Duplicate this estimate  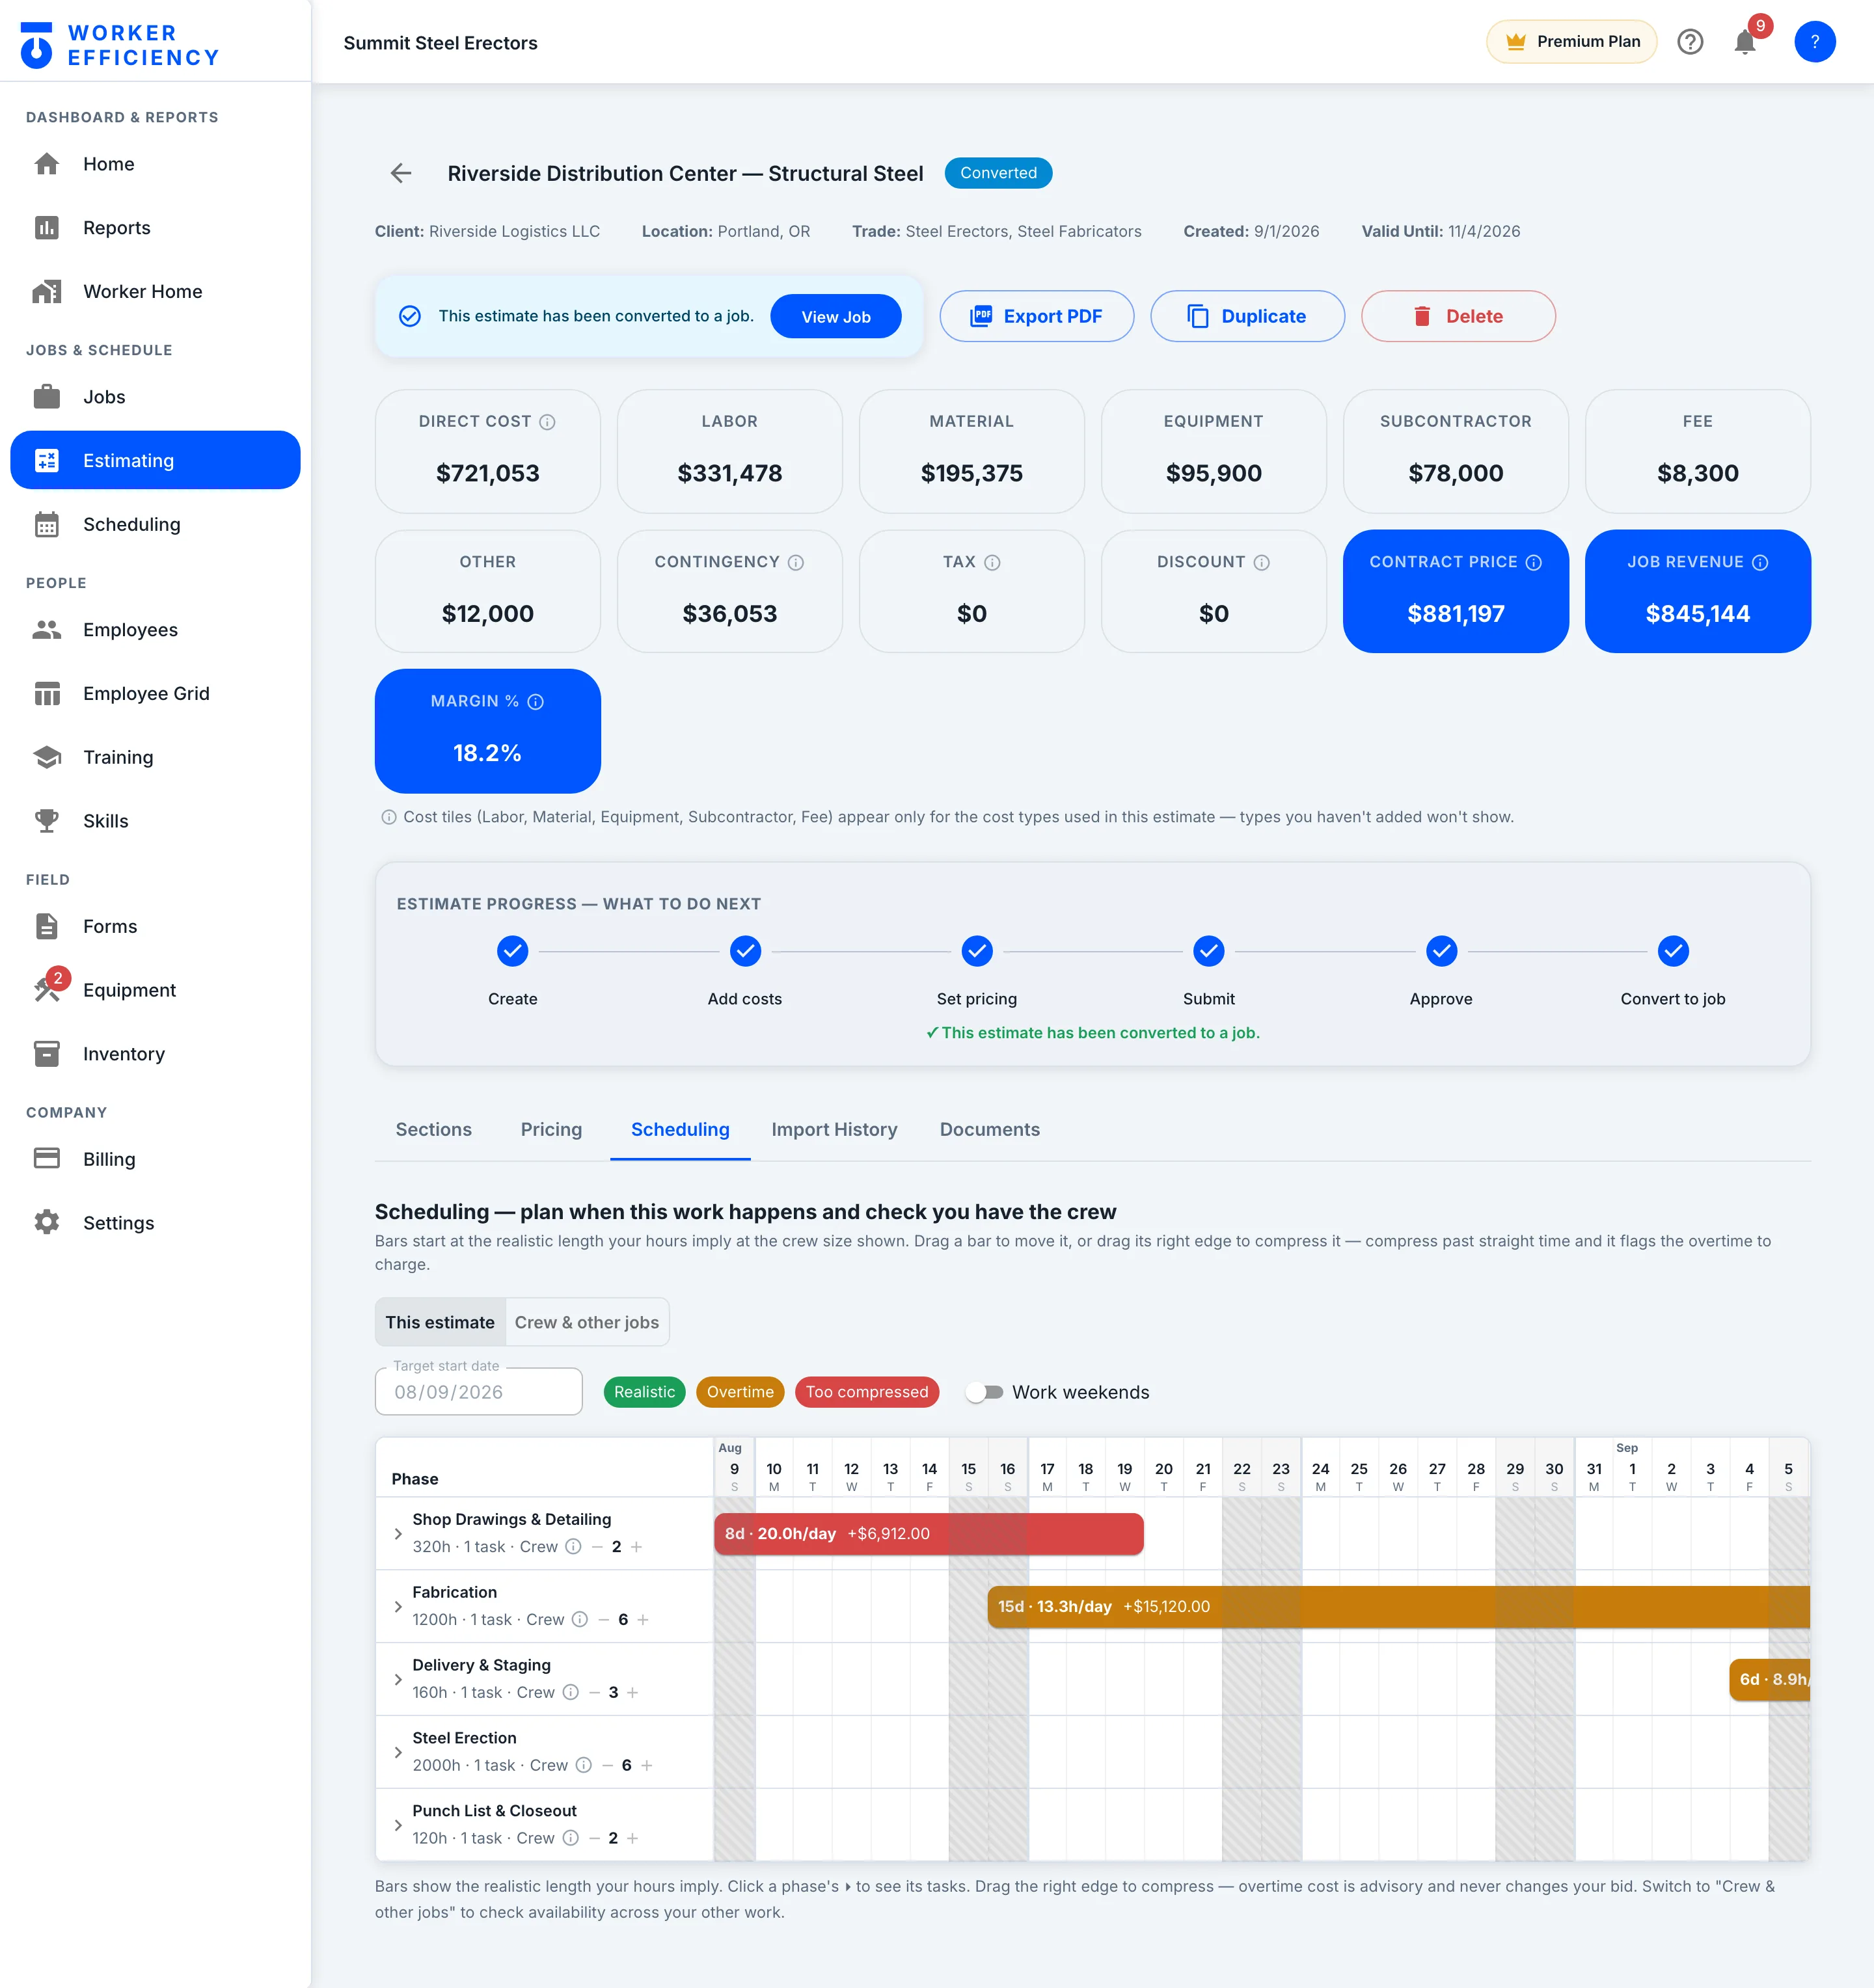pyautogui.click(x=1247, y=316)
